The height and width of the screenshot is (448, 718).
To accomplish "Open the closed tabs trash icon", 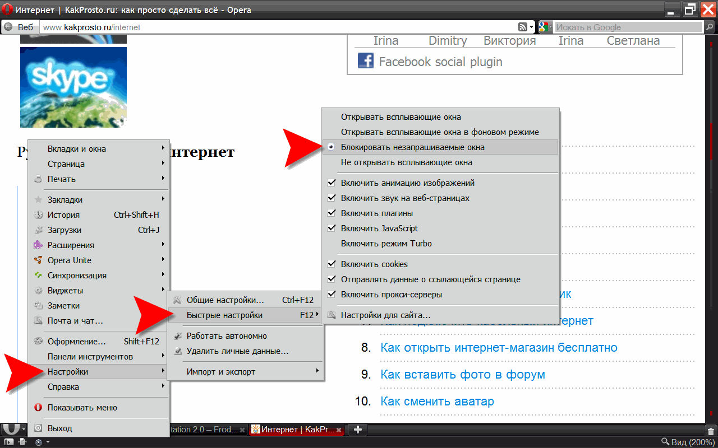I will 710,431.
